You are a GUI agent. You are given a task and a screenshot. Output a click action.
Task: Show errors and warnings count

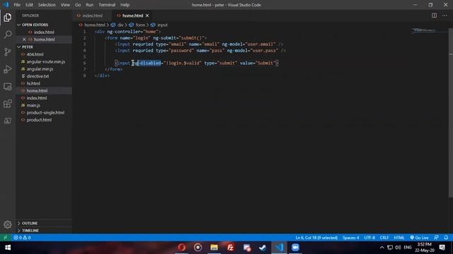coord(22,238)
